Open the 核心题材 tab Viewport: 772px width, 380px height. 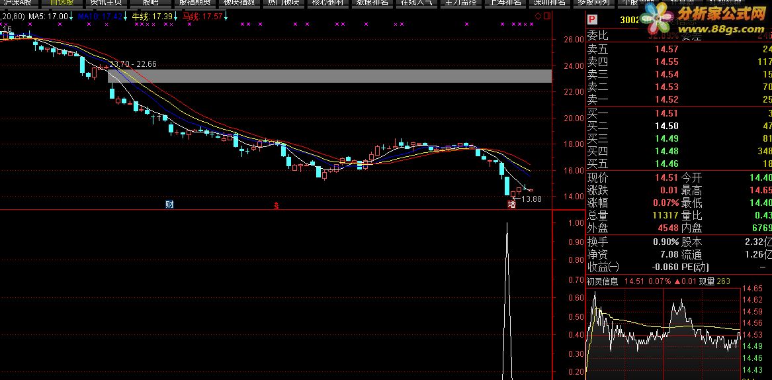(327, 3)
